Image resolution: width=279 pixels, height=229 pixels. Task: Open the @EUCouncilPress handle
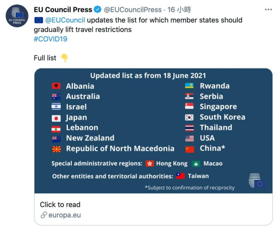pos(132,9)
